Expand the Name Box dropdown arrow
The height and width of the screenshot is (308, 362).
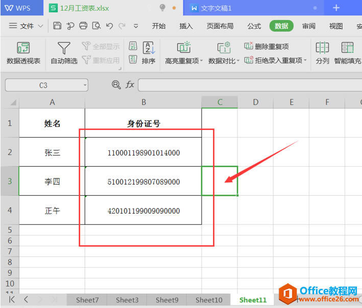[85, 85]
